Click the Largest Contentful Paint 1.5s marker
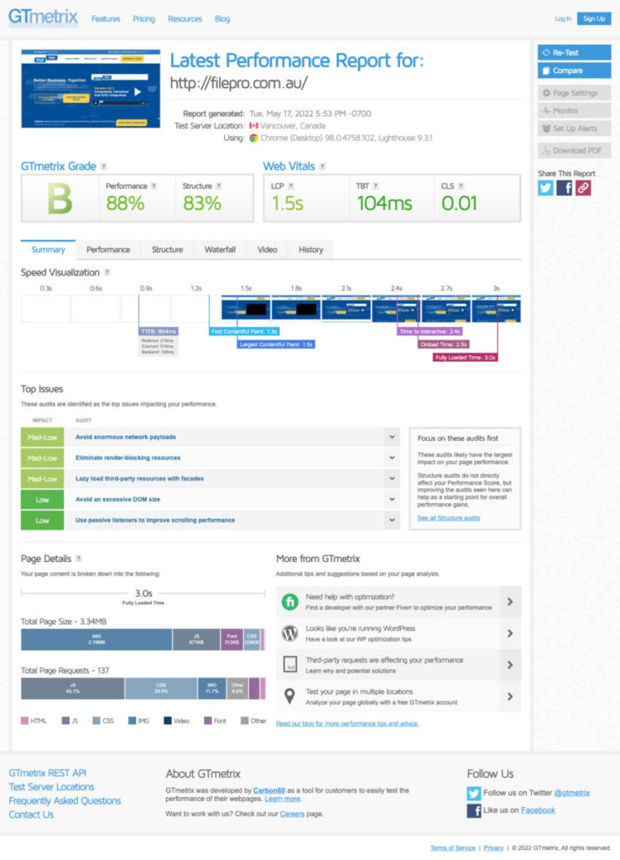Image resolution: width=620 pixels, height=860 pixels. tap(276, 344)
